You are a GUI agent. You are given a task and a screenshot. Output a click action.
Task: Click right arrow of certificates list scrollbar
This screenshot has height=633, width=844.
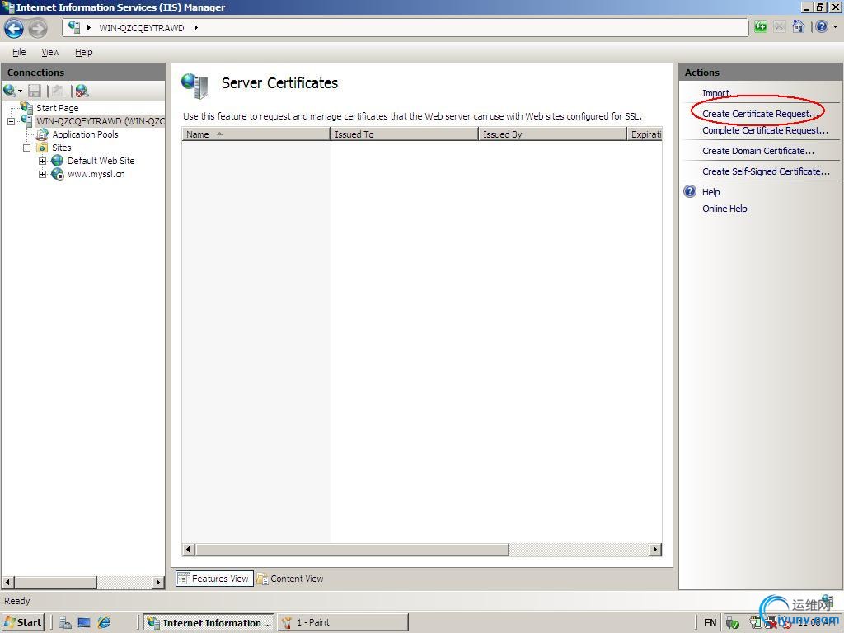pos(655,550)
